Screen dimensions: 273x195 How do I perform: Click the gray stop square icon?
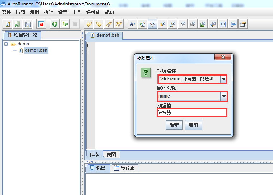click(x=75, y=24)
